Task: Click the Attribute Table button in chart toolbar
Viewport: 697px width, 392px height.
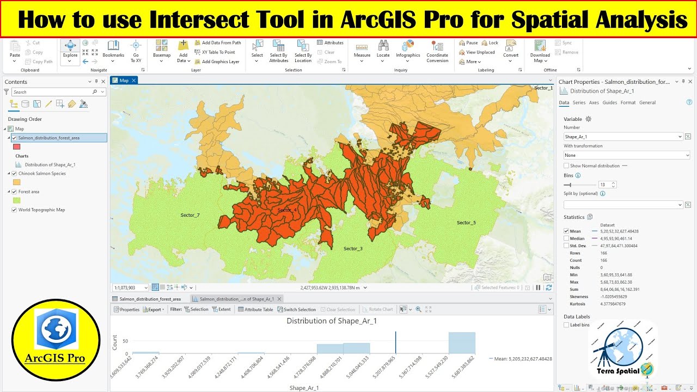Action: [x=255, y=309]
